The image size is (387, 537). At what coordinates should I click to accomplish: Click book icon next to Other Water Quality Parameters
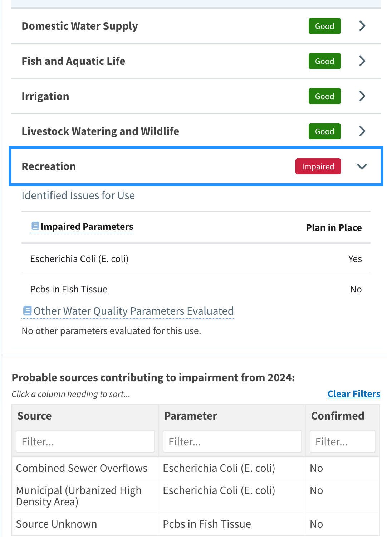[27, 310]
